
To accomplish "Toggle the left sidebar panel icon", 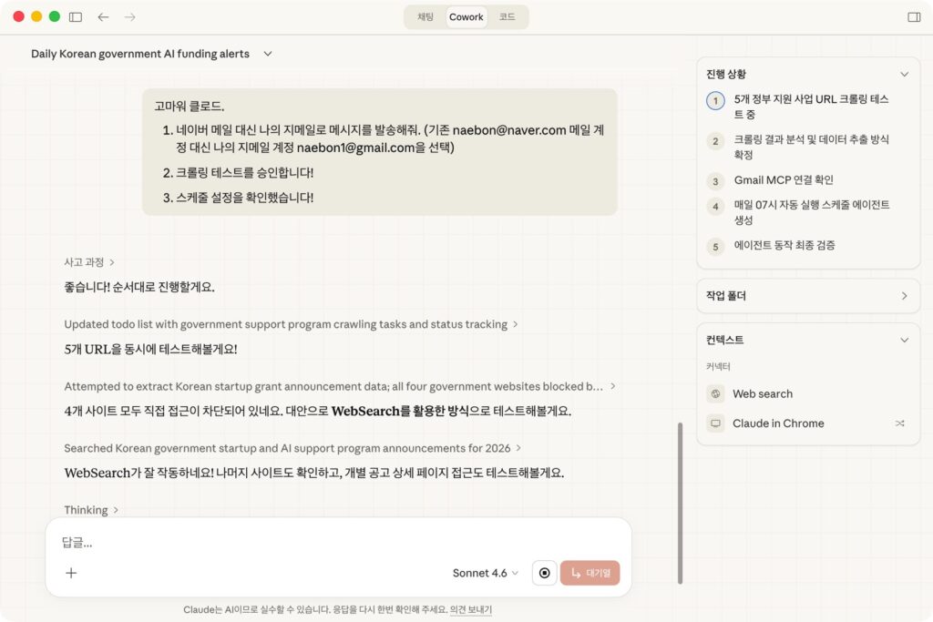I will tap(76, 17).
